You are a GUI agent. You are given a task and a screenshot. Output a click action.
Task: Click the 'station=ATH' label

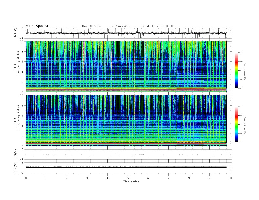(x=121, y=26)
